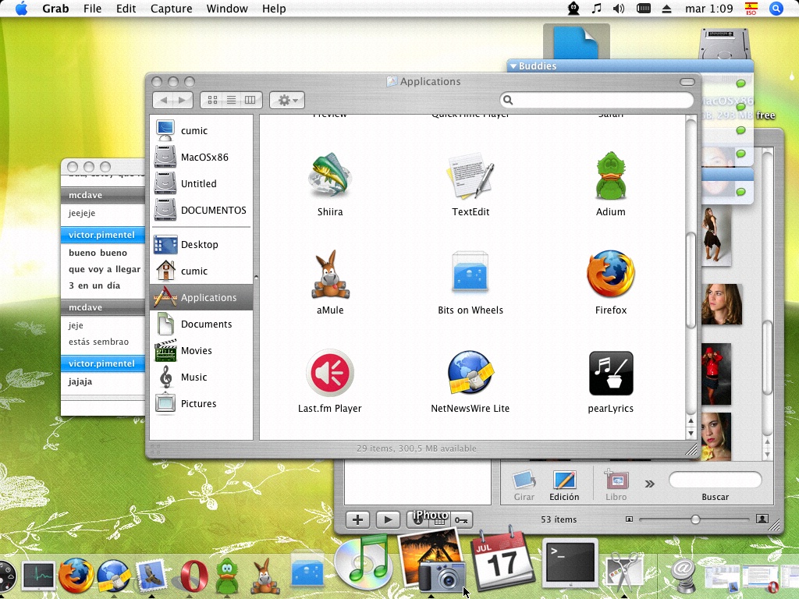Click the Girar rotate tool in iPhoto
Viewport: 799px width, 599px height.
524,486
